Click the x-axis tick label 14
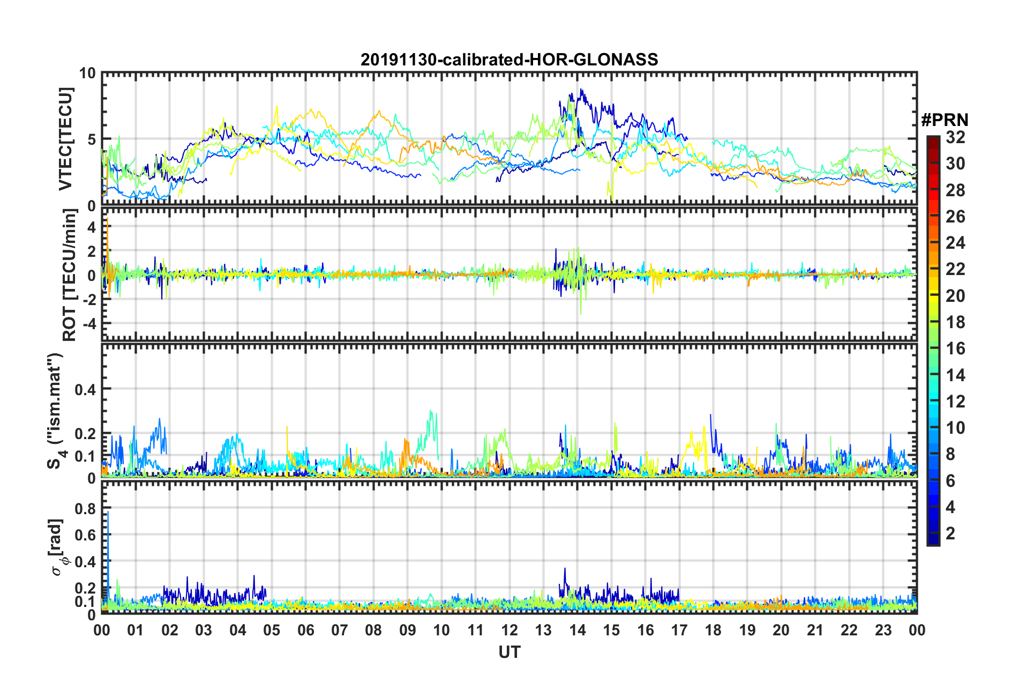 click(x=578, y=629)
